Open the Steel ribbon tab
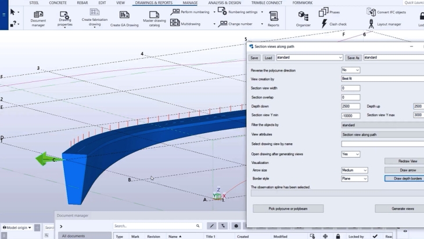Screen dimensions: 424x239 pyautogui.click(x=34, y=3)
